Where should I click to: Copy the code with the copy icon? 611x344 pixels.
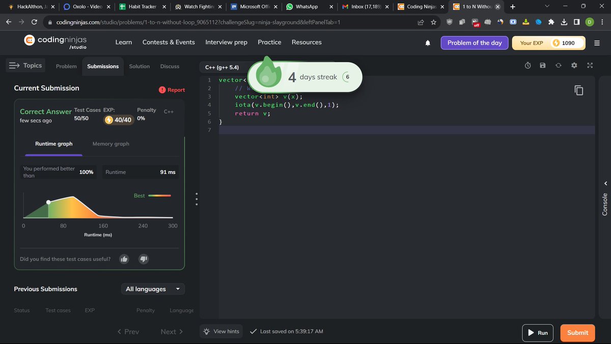[x=579, y=90]
